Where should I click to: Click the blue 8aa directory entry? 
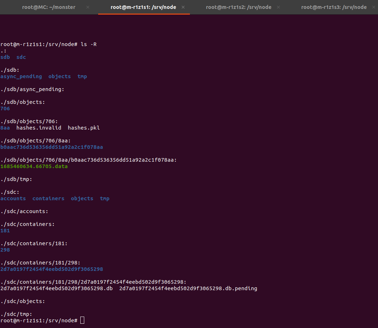point(5,128)
